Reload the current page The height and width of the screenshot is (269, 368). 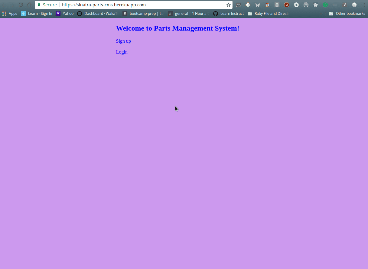coord(21,5)
